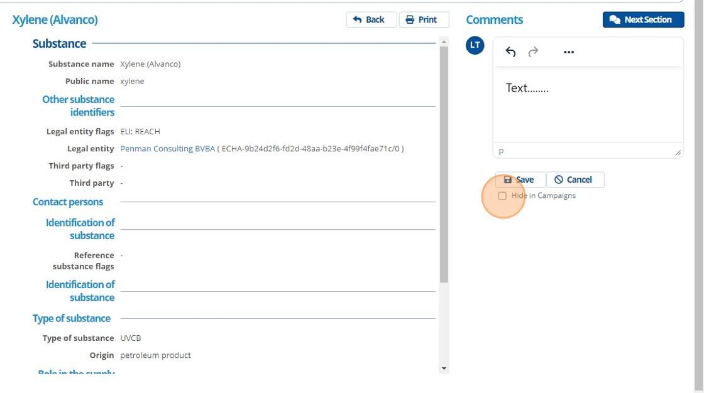Save the comment
Screen dimensions: 704x393
tap(519, 180)
